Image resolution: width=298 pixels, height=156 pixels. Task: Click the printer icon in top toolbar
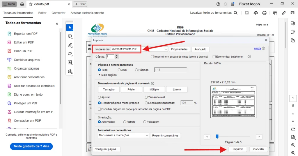tap(264, 13)
